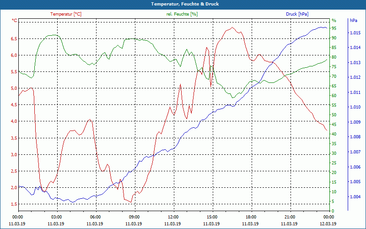
Task: Click the 30 humidity axis value
Action: click(x=334, y=153)
